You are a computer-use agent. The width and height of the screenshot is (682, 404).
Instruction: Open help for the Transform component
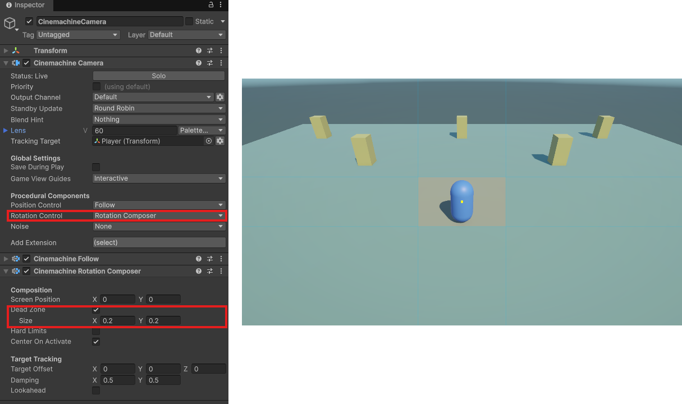(199, 50)
